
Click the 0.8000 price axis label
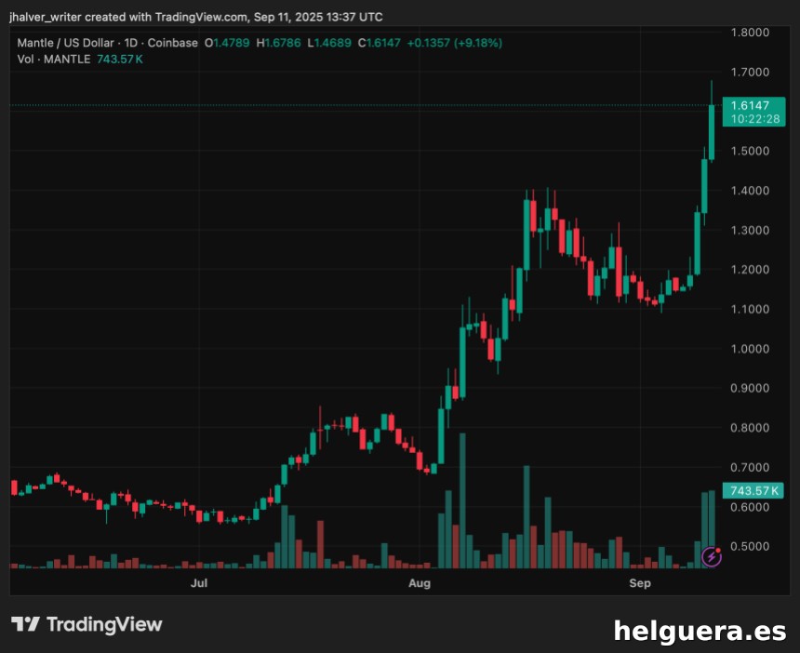coord(750,428)
